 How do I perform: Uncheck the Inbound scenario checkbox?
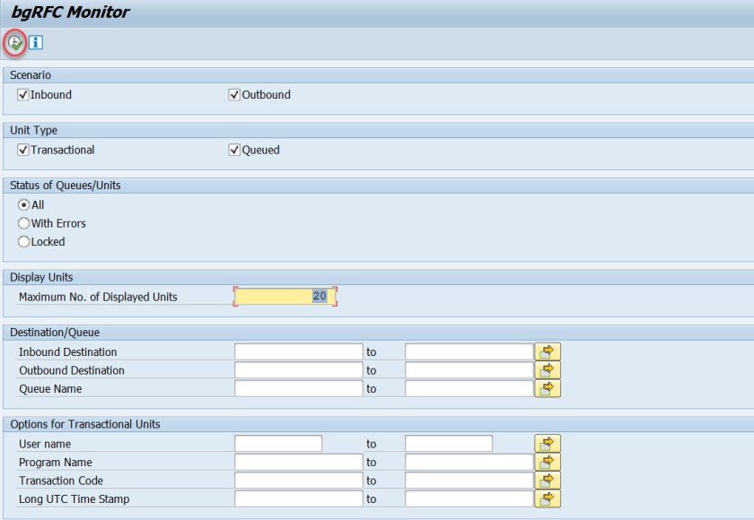[23, 95]
